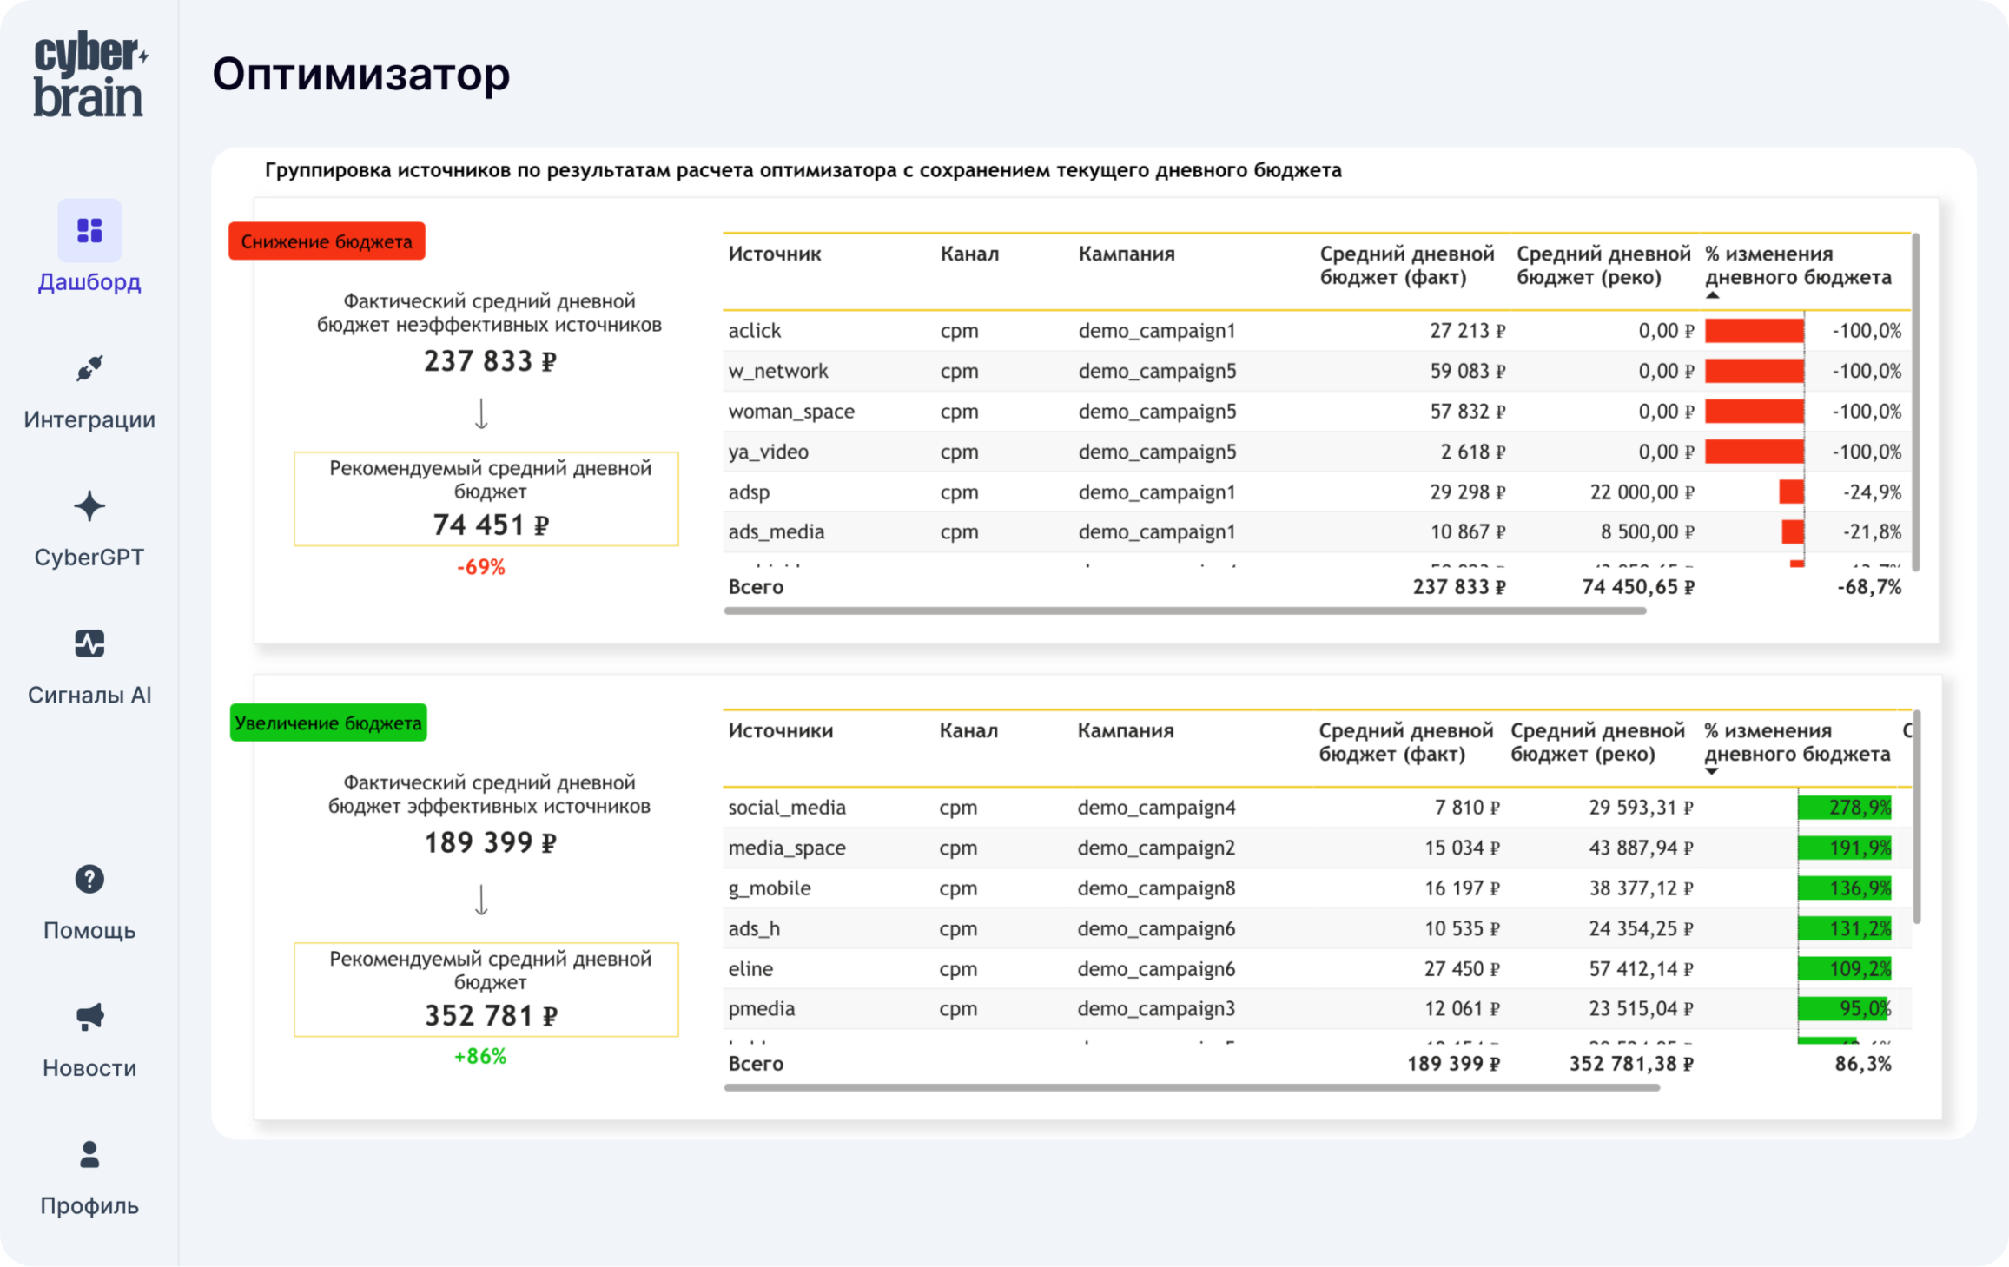Image resolution: width=2009 pixels, height=1267 pixels.
Task: Select the media_space row in the increase table
Action: tap(1129, 847)
